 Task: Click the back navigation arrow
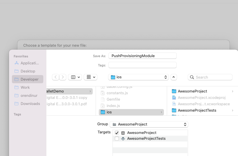click(56, 77)
